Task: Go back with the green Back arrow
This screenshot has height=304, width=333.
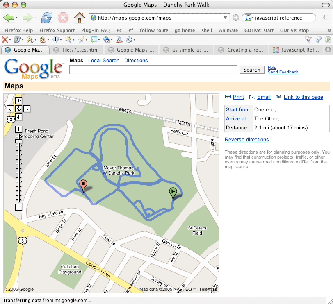Action: tap(9, 18)
